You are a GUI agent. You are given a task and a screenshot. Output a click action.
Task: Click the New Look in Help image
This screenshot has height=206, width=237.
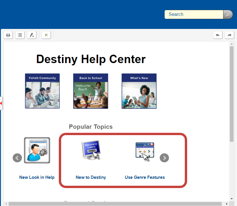click(x=37, y=150)
